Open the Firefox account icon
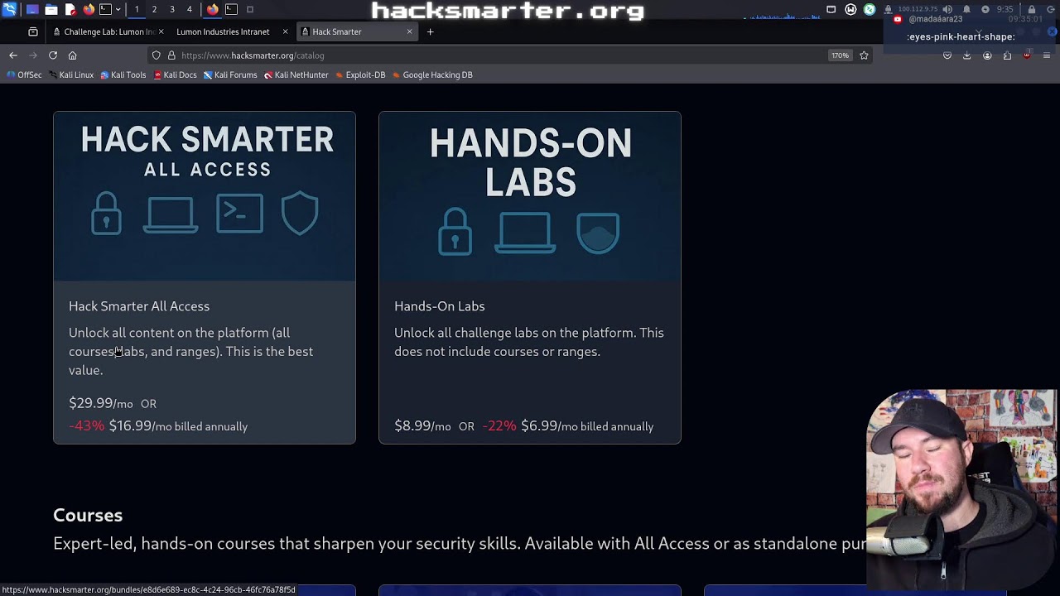The width and height of the screenshot is (1060, 596). pos(987,55)
